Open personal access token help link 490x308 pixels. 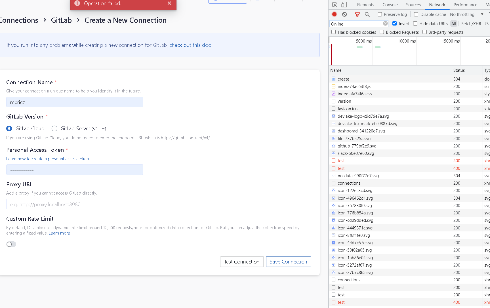click(48, 159)
